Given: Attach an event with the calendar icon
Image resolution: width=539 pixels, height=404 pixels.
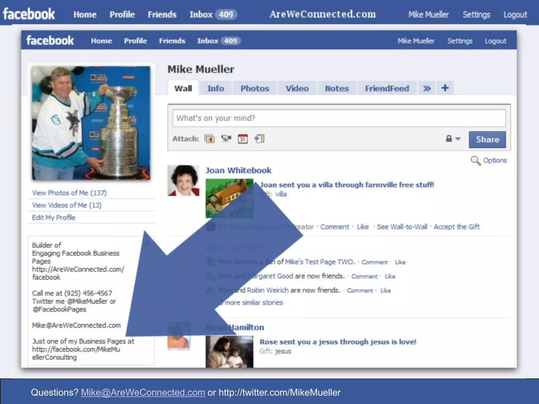Looking at the screenshot, I should coord(243,139).
